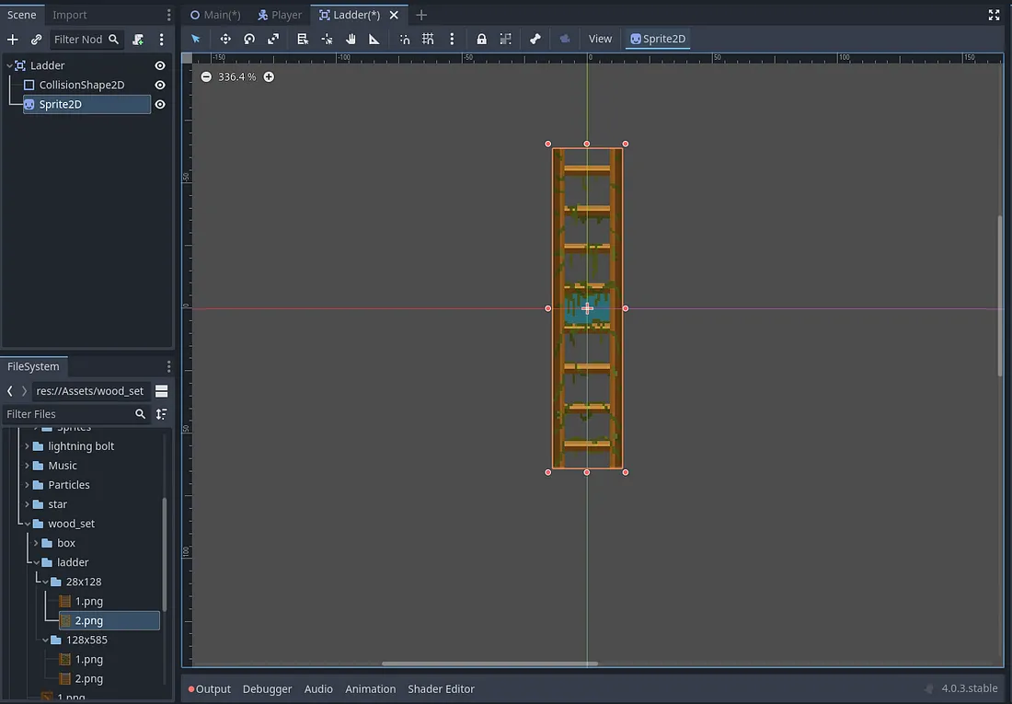Expand the Music folder
Viewport: 1012px width, 704px height.
coord(27,466)
